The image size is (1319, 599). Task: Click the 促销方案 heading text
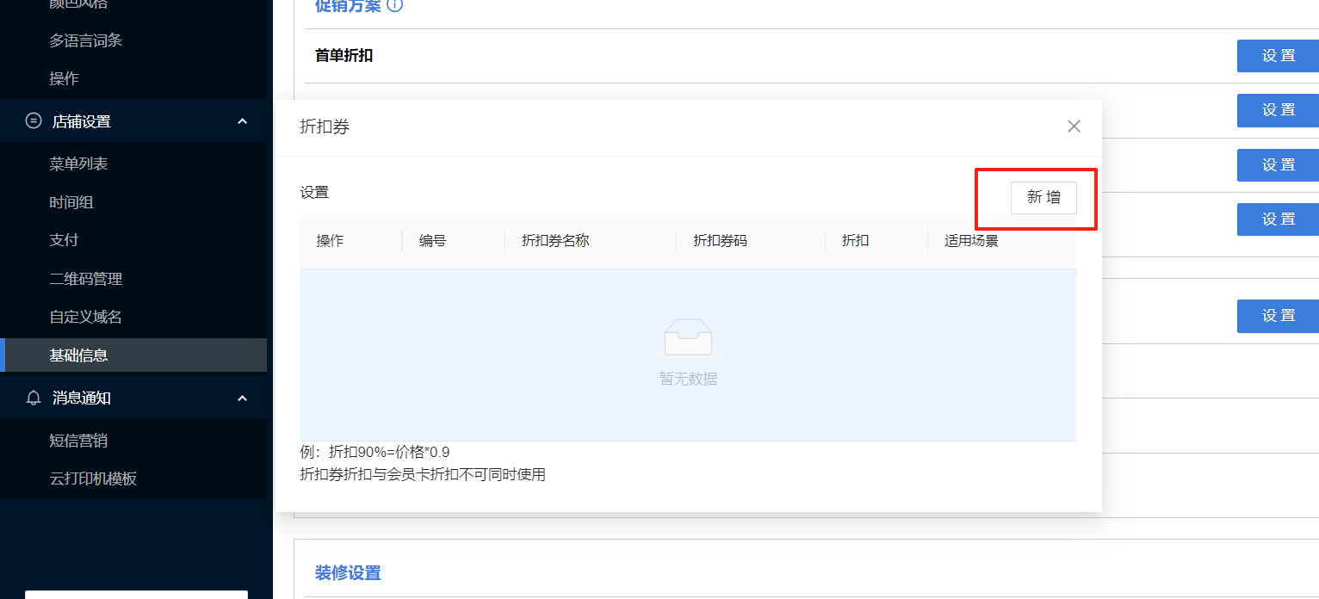[x=348, y=4]
